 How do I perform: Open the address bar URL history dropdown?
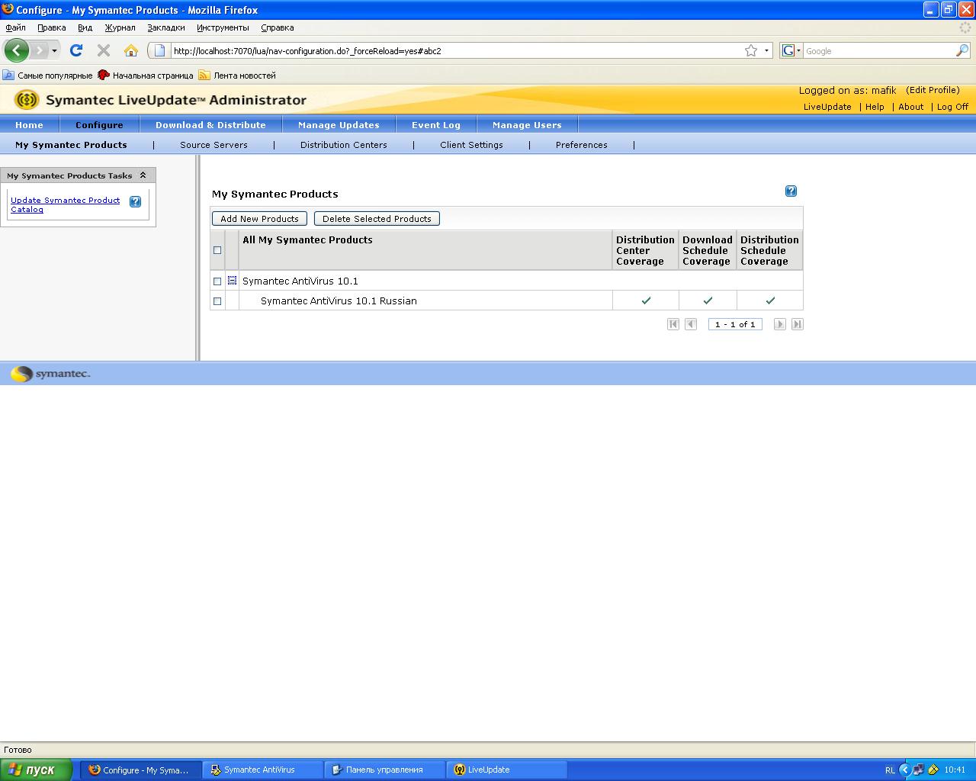tap(766, 50)
